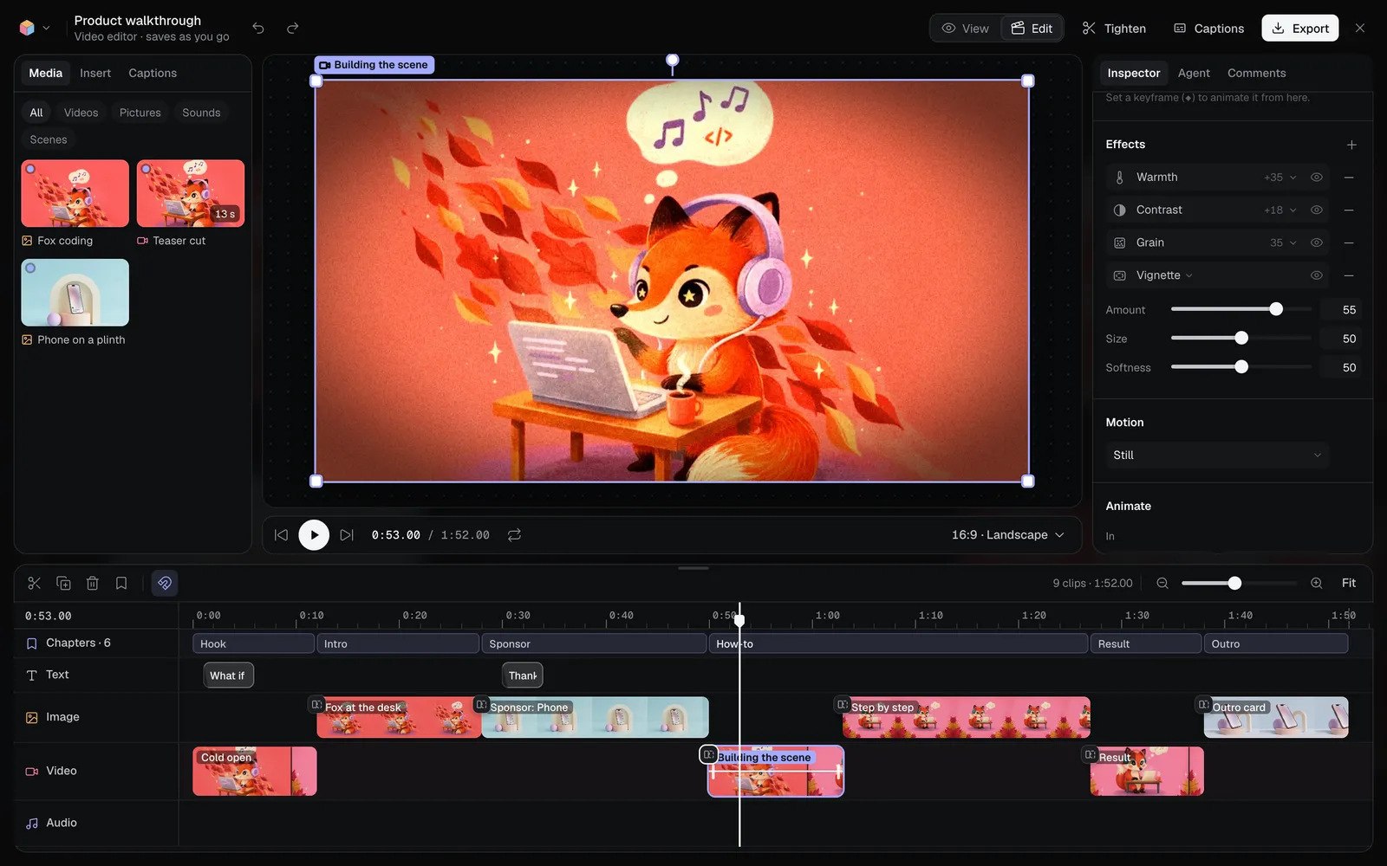Select the Phone on a plinth thumbnail

[x=75, y=293]
